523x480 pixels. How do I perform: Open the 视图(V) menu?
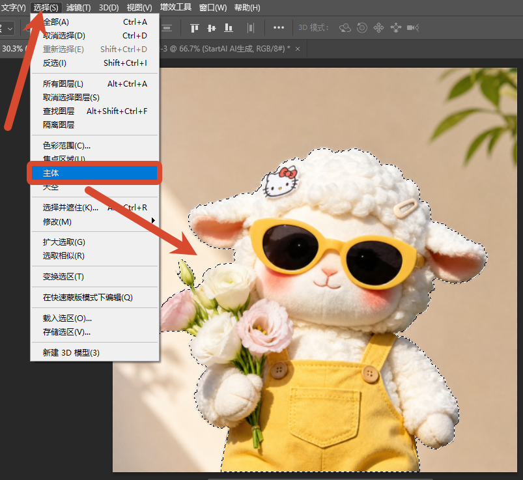(x=139, y=7)
